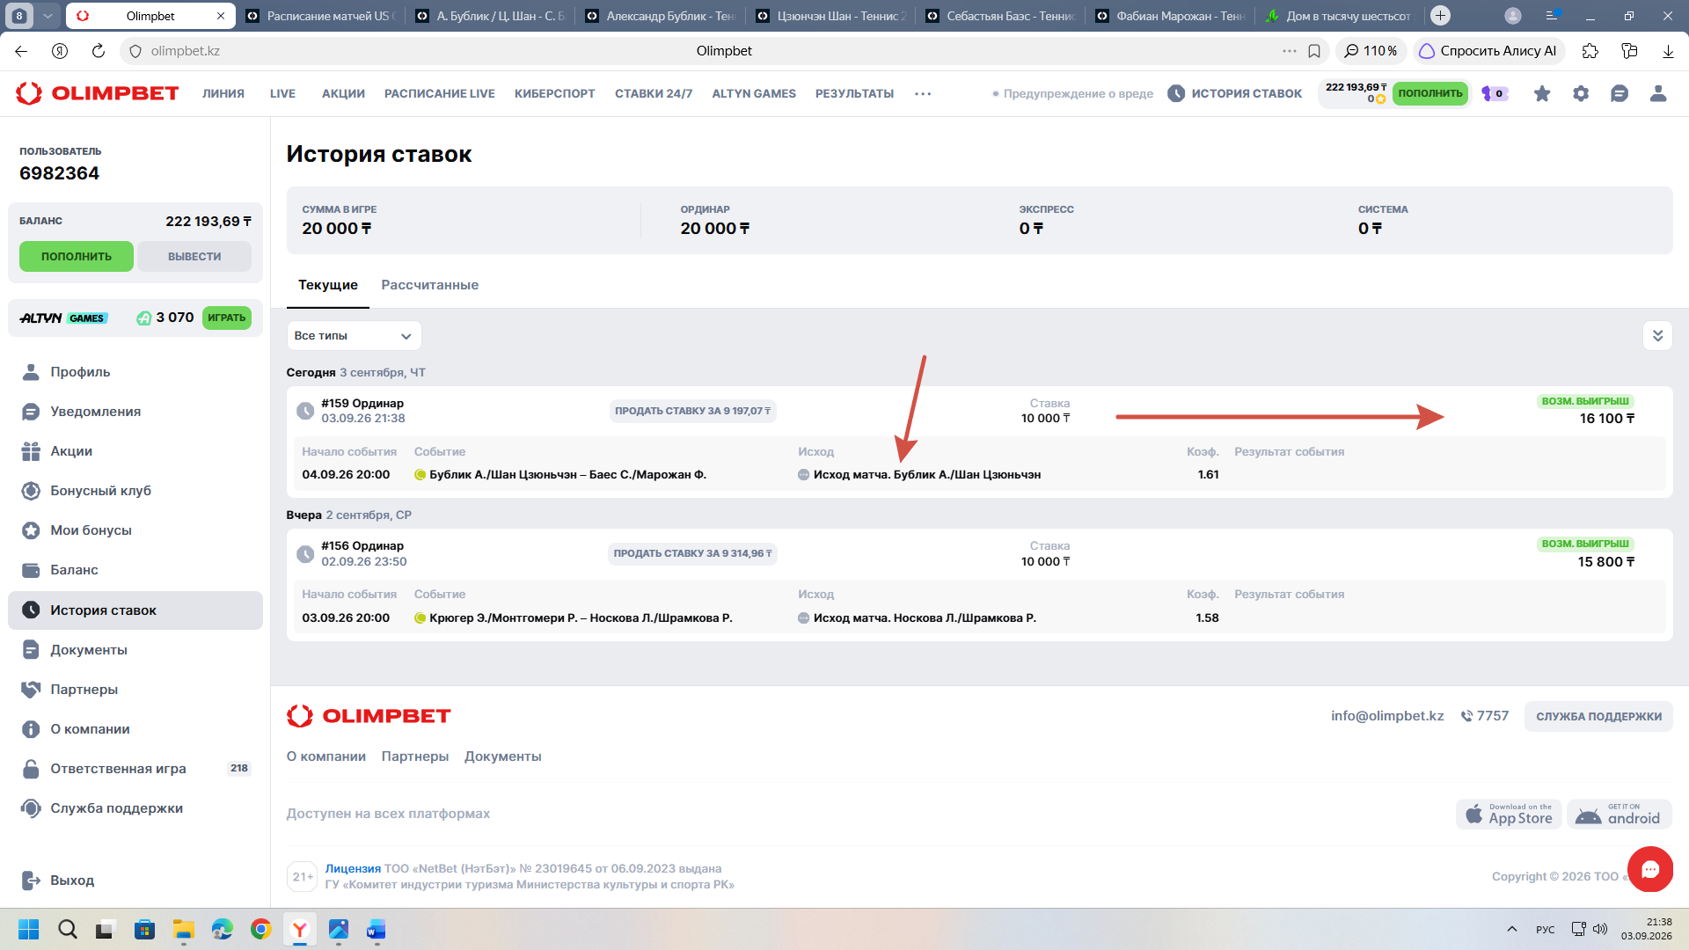The width and height of the screenshot is (1689, 950).
Task: Click СЛУЖБА ПОДДЕРЖКИ footer button
Action: [x=1598, y=717]
